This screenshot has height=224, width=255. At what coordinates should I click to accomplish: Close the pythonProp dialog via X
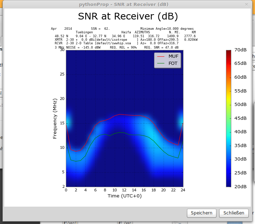point(246,5)
